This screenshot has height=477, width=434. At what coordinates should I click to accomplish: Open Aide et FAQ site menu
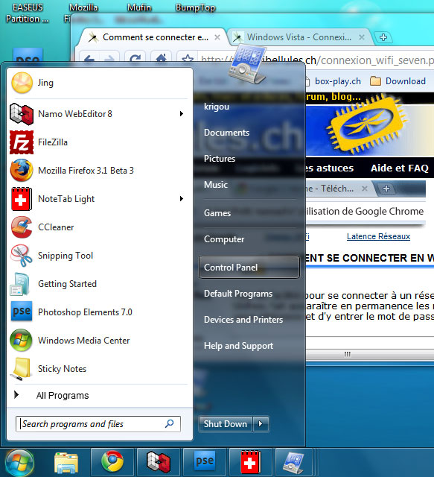tap(399, 168)
